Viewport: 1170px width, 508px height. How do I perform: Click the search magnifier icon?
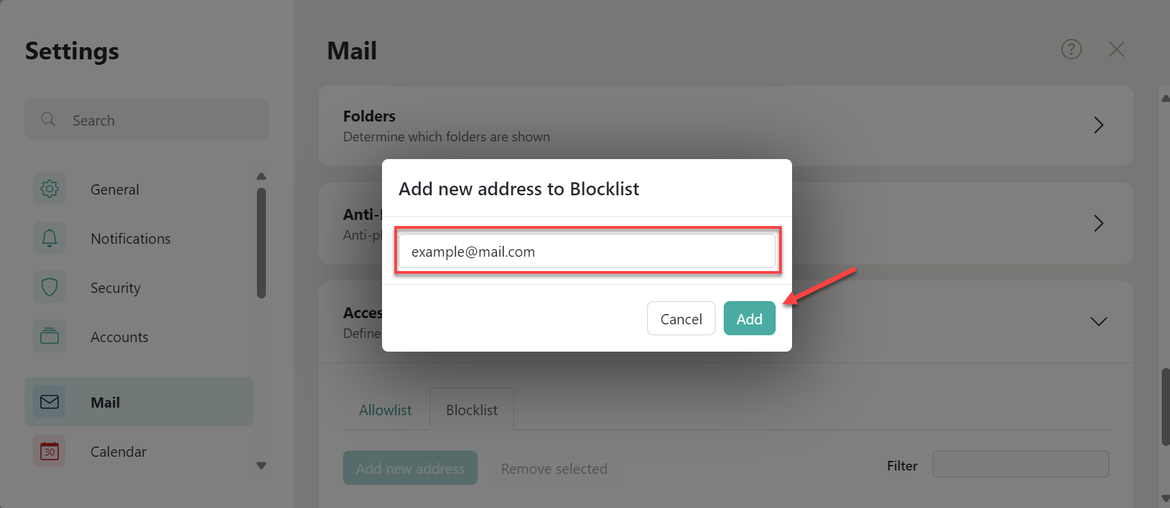pyautogui.click(x=48, y=119)
